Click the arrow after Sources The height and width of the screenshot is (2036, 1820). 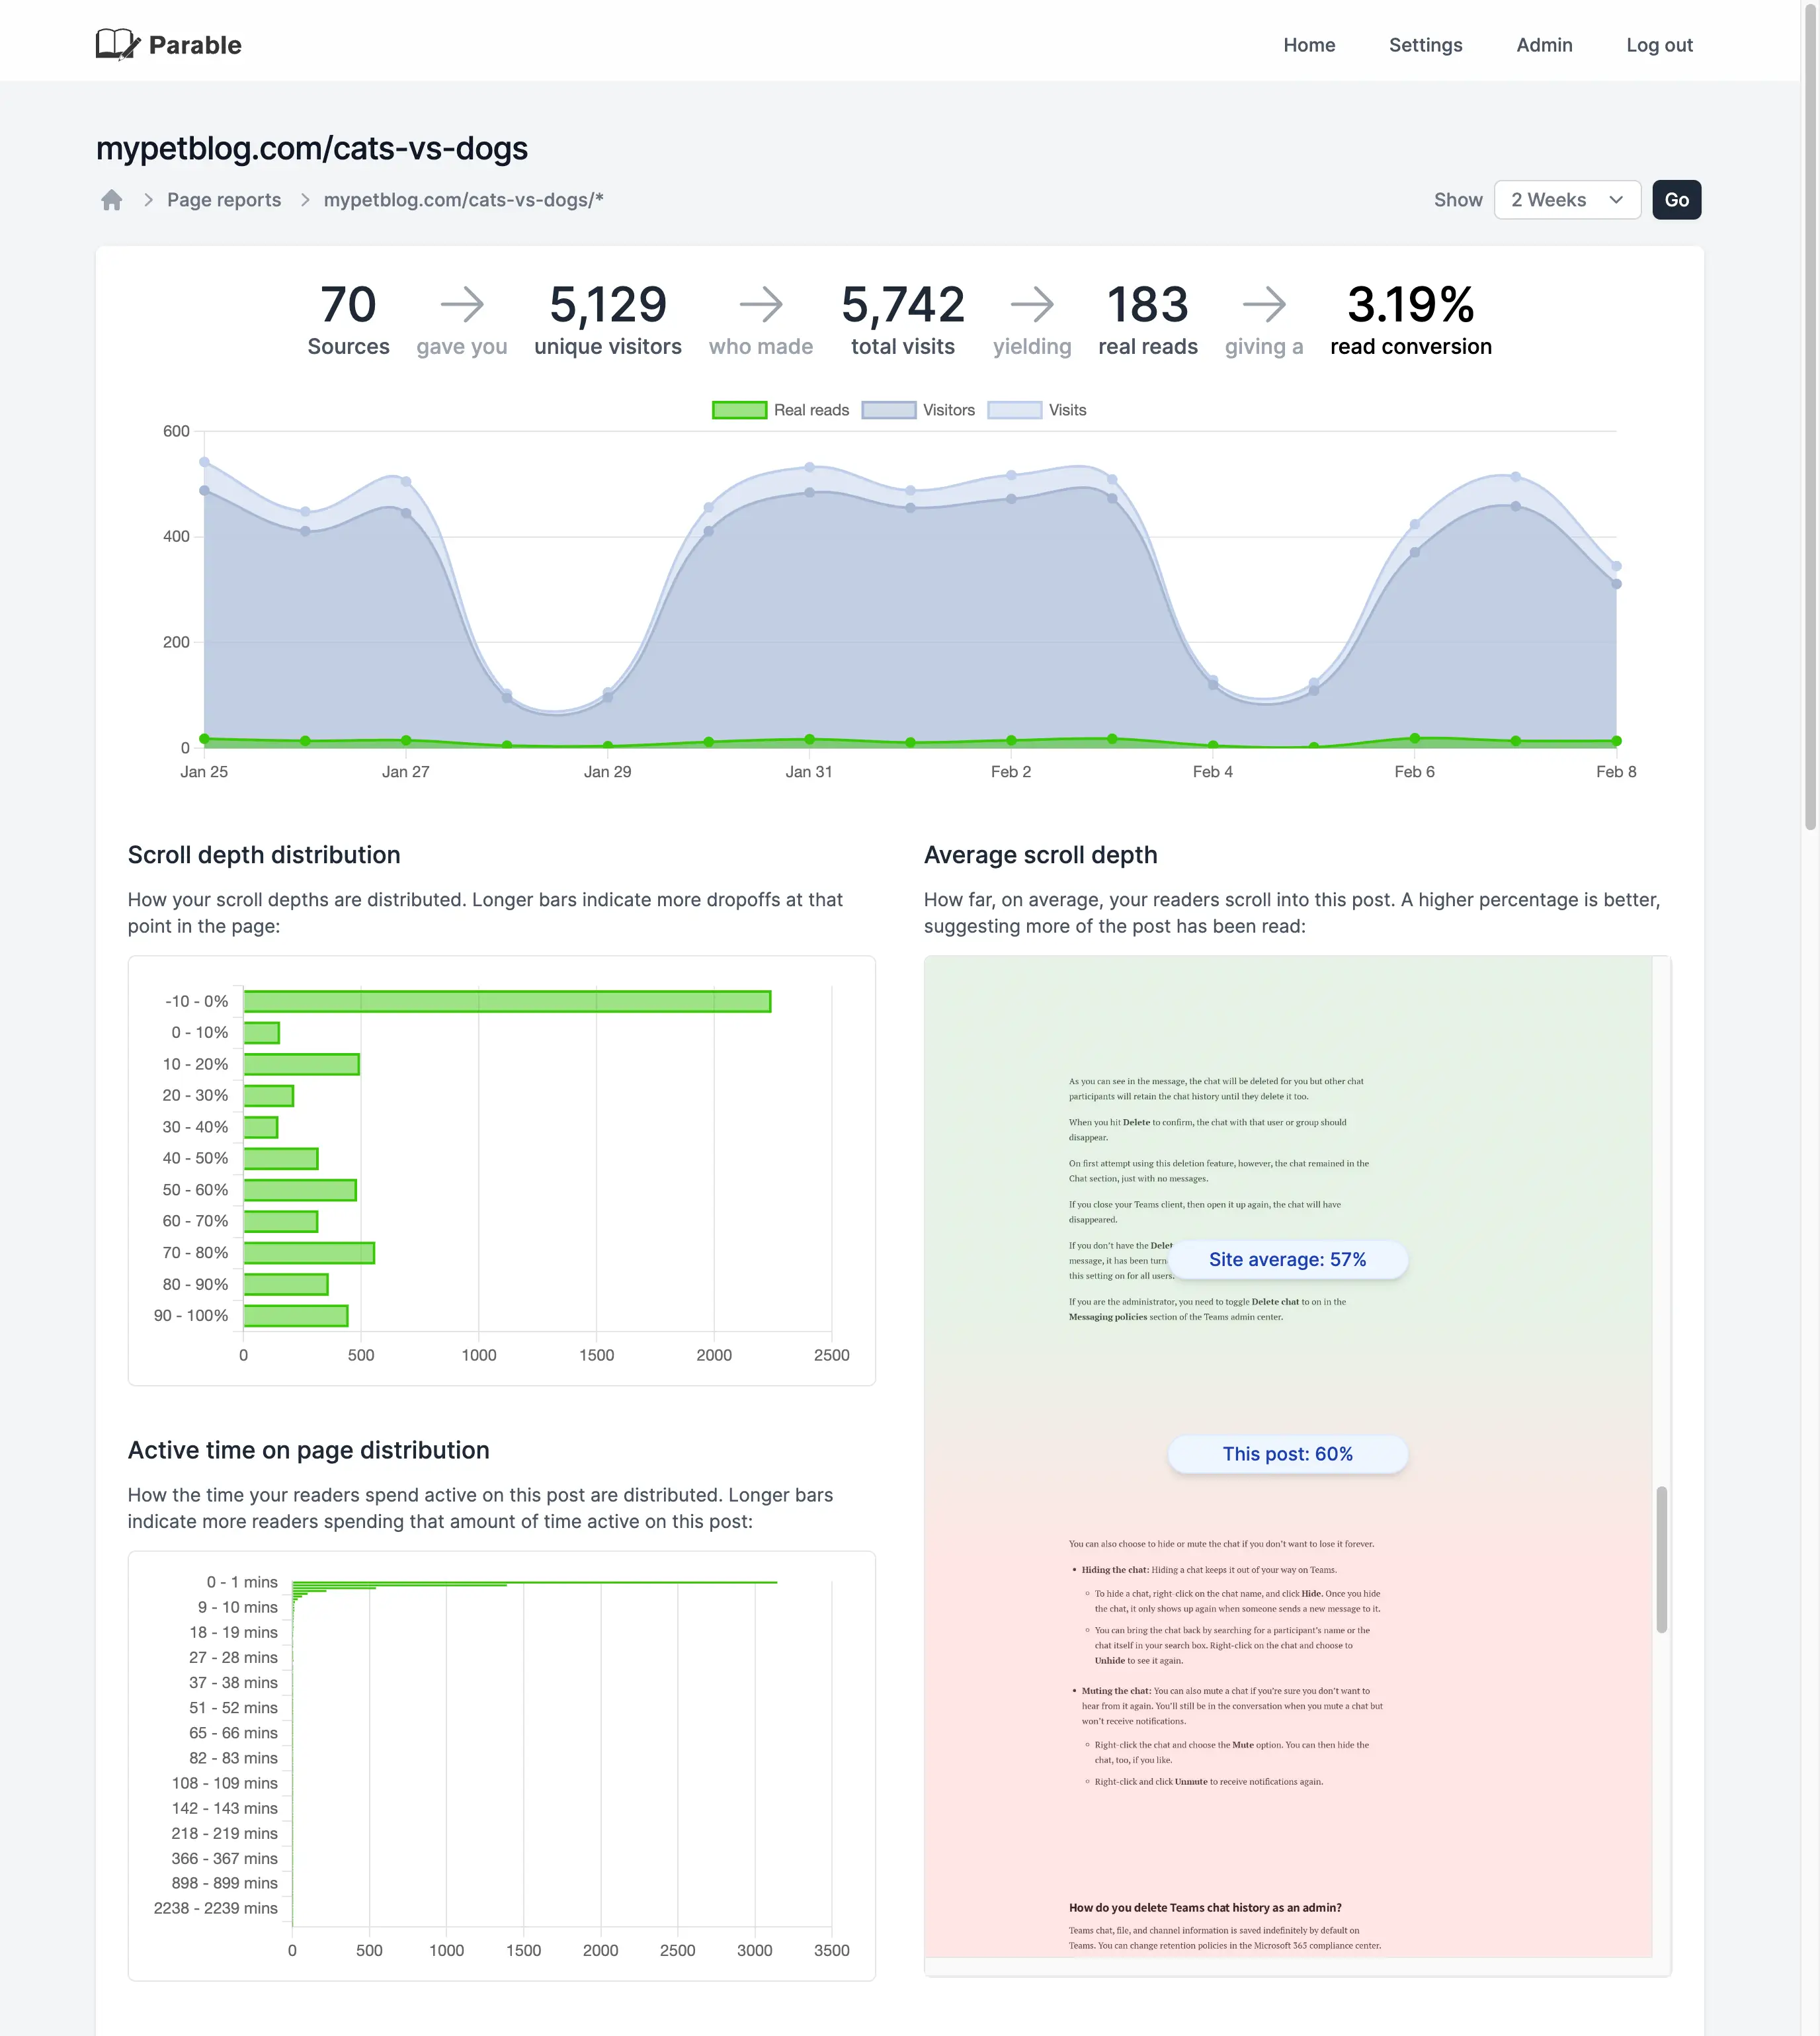coord(462,304)
